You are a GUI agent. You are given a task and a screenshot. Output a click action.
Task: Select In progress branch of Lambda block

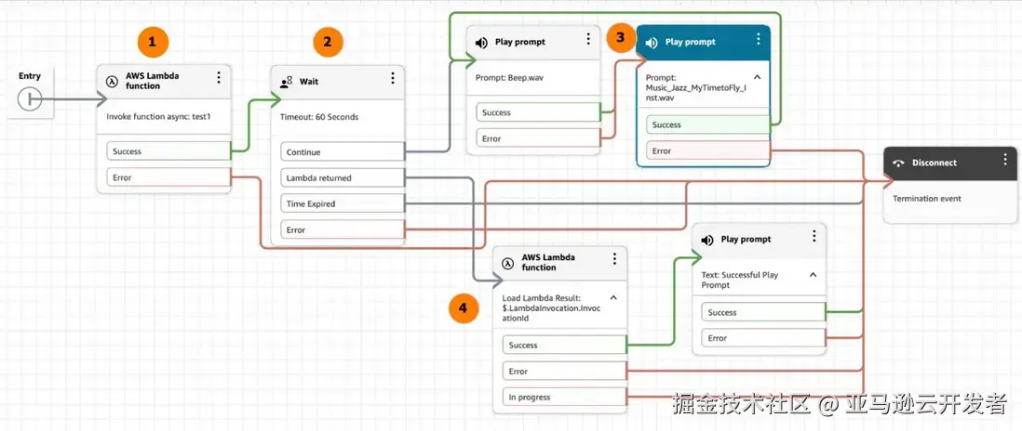pyautogui.click(x=564, y=398)
